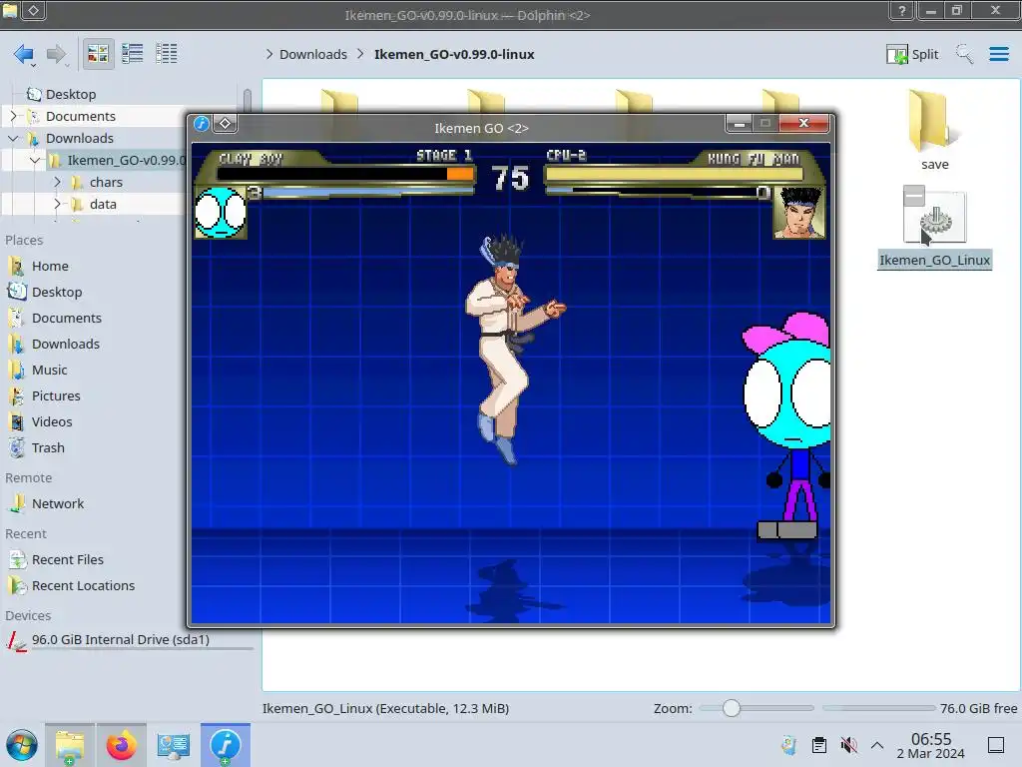Adjust the Zoom slider handle
This screenshot has width=1022, height=767.
[x=732, y=708]
